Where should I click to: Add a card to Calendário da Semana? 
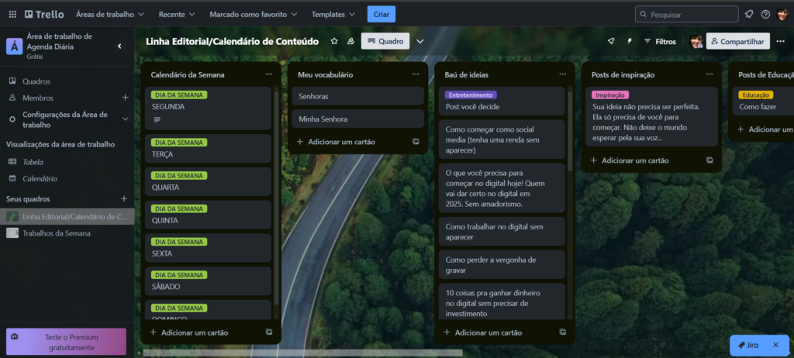click(x=195, y=332)
